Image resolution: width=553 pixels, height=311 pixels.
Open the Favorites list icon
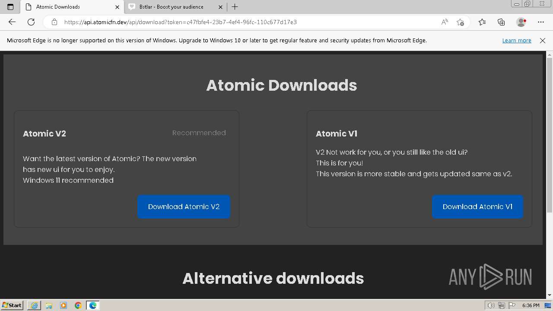click(482, 22)
